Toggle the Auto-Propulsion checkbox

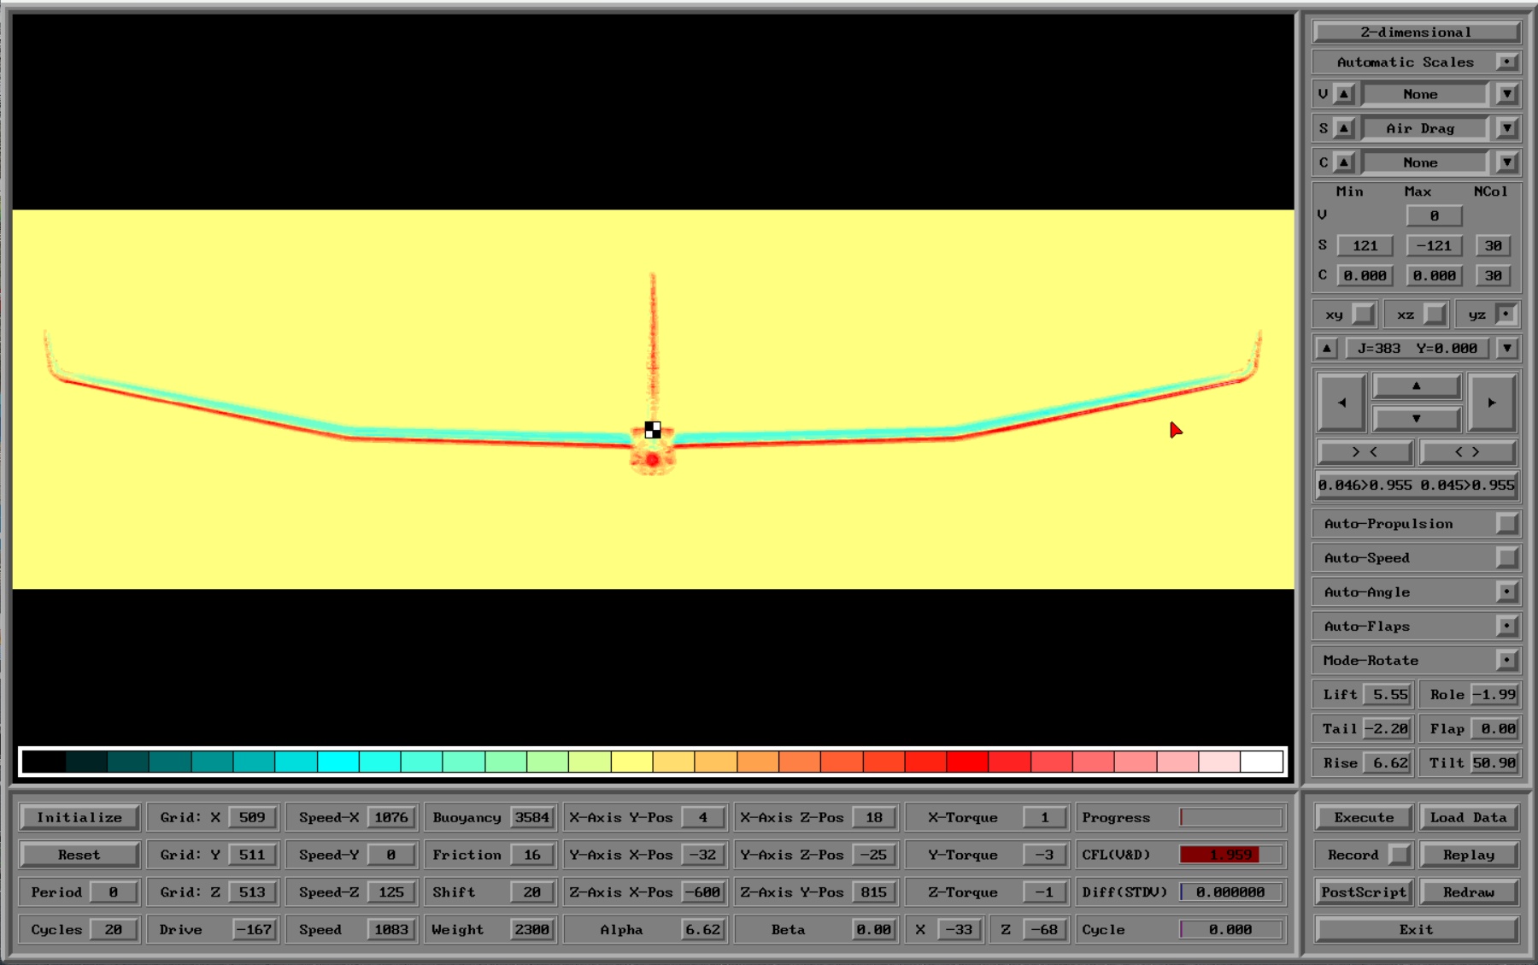tap(1507, 523)
